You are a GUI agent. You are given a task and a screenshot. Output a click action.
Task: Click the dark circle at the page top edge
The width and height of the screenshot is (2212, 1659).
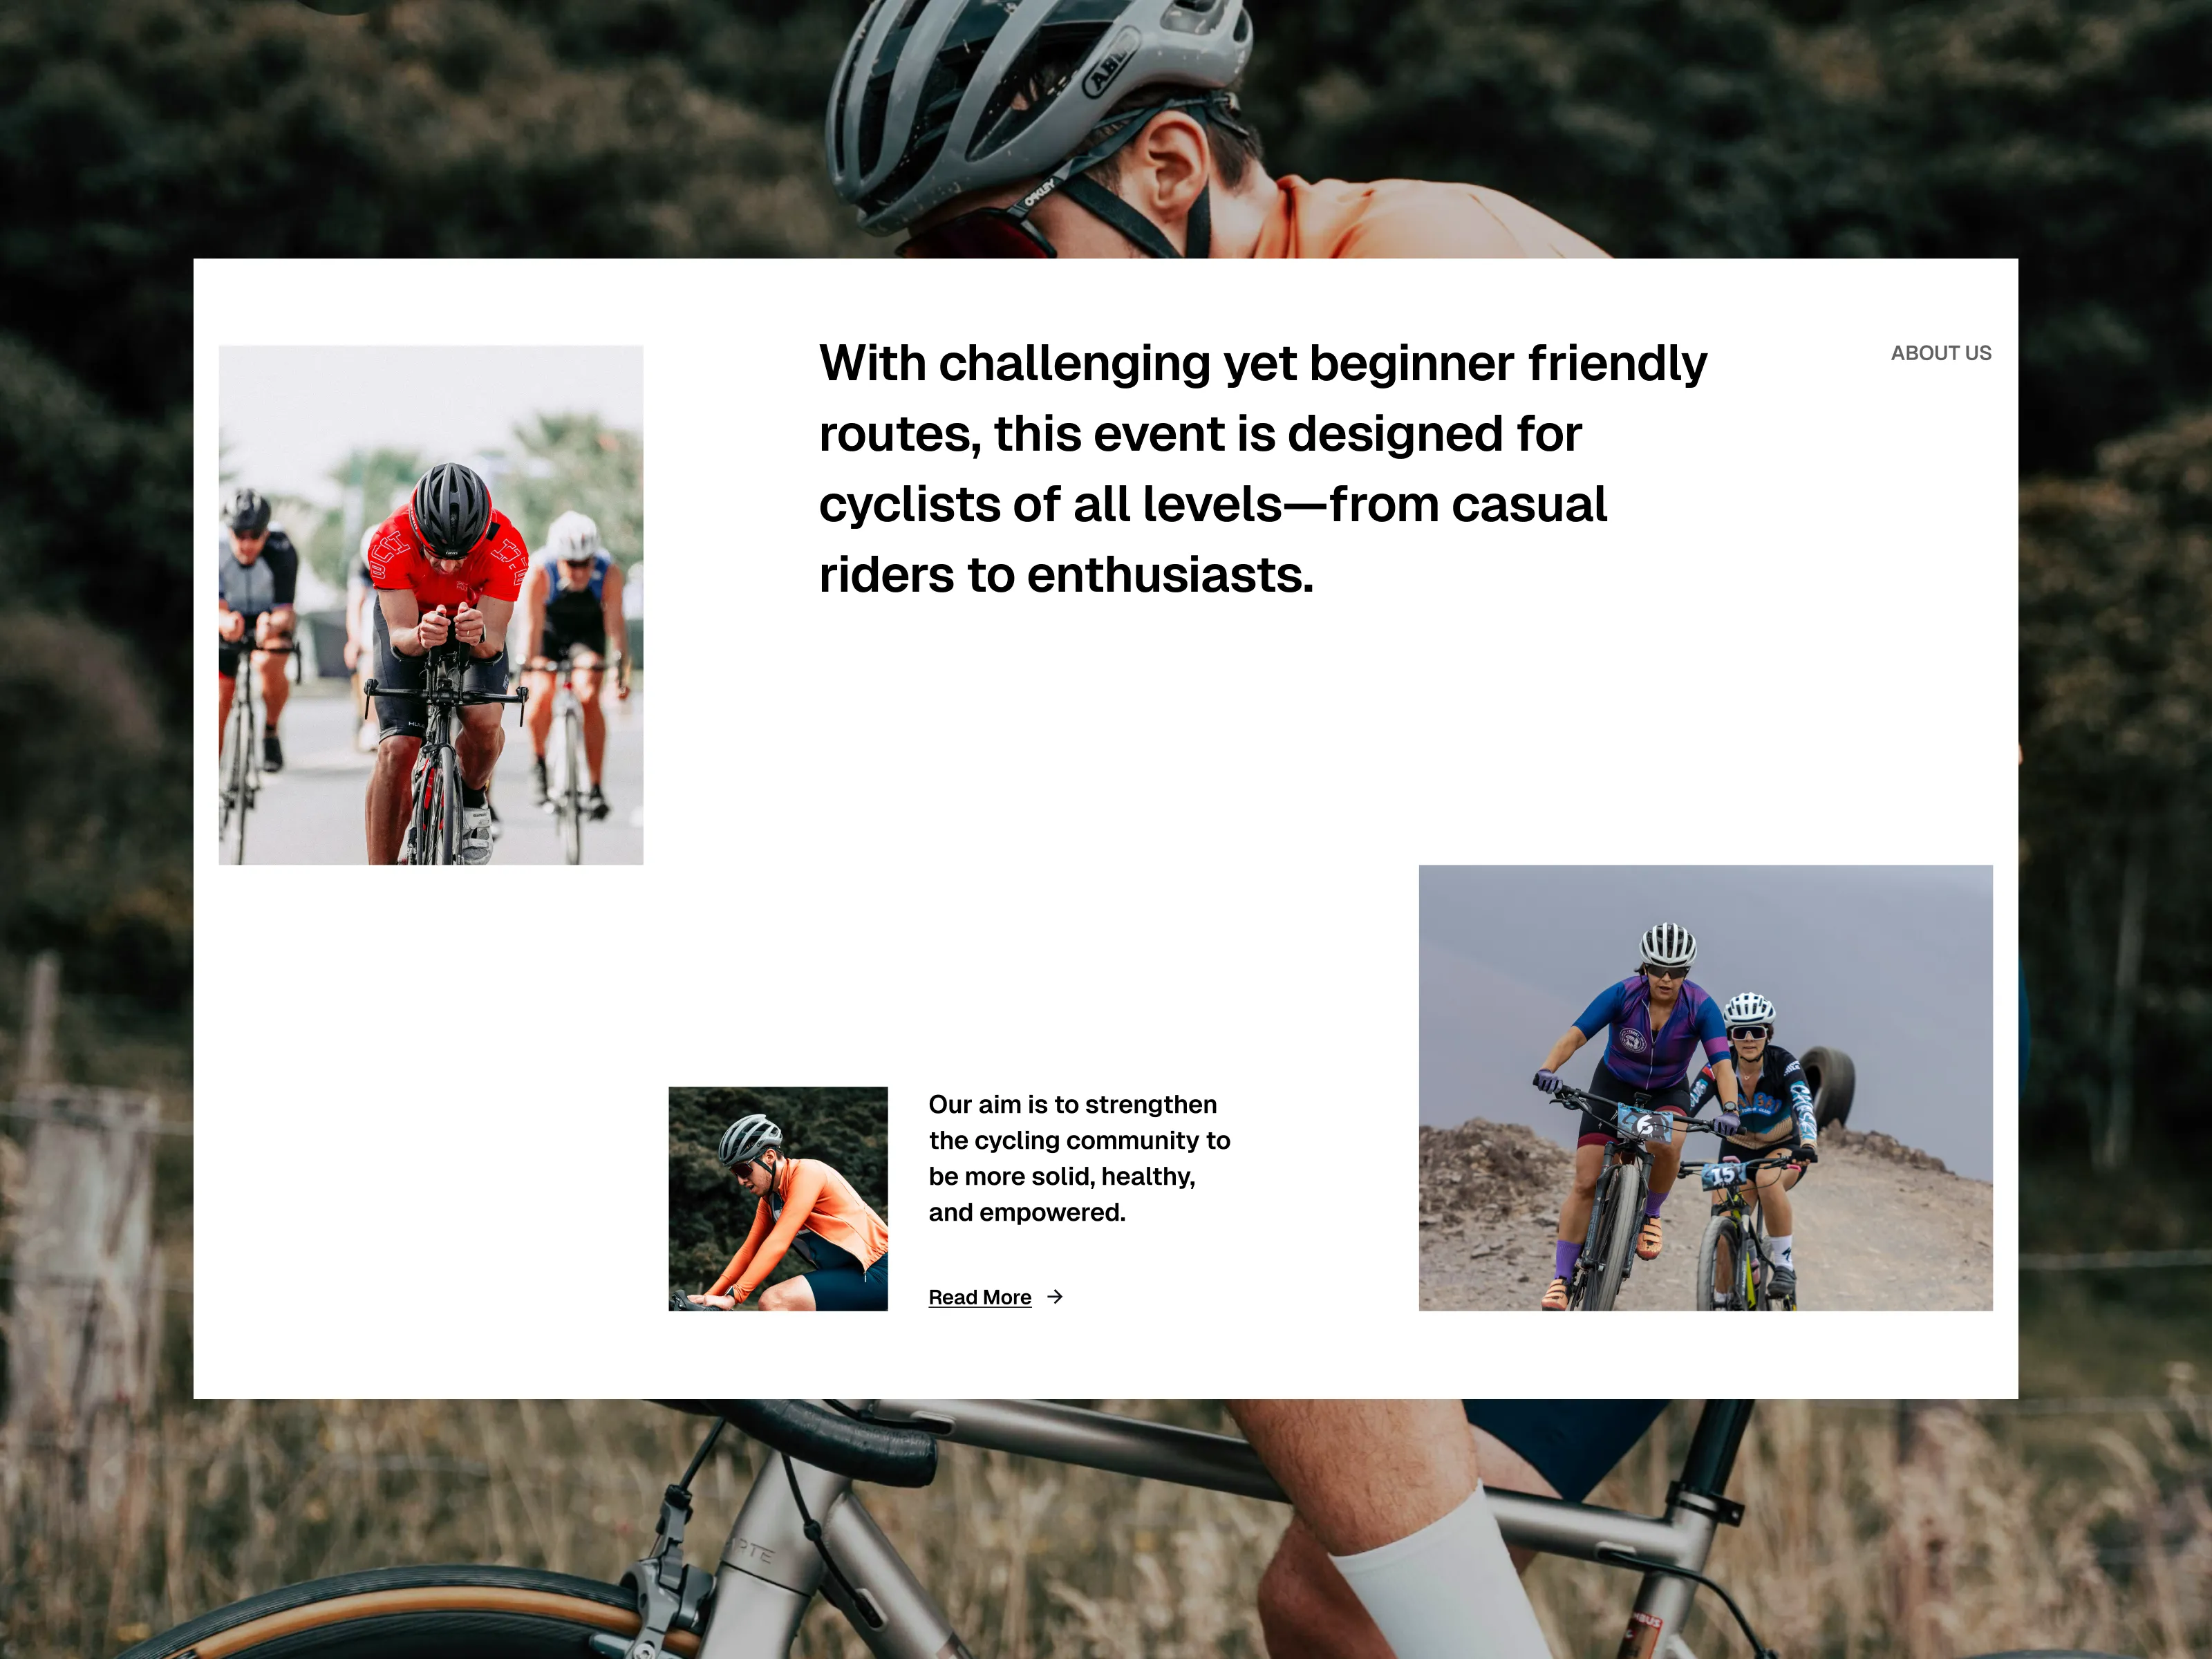pyautogui.click(x=342, y=5)
